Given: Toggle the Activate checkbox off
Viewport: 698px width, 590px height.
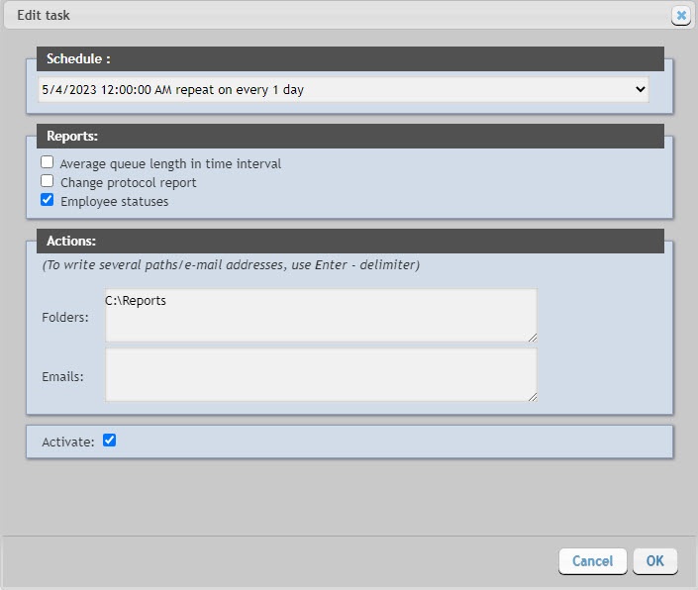Looking at the screenshot, I should [x=110, y=441].
